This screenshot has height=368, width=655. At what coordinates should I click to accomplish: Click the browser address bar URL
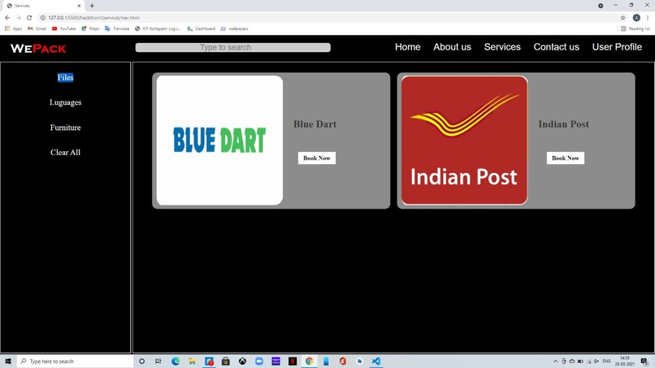(94, 18)
